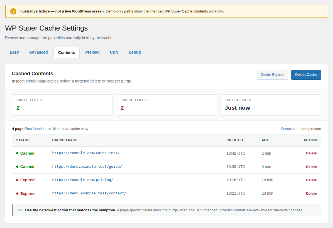This screenshot has height=228, width=333.
Task: Select the Contents tab
Action: (x=67, y=52)
